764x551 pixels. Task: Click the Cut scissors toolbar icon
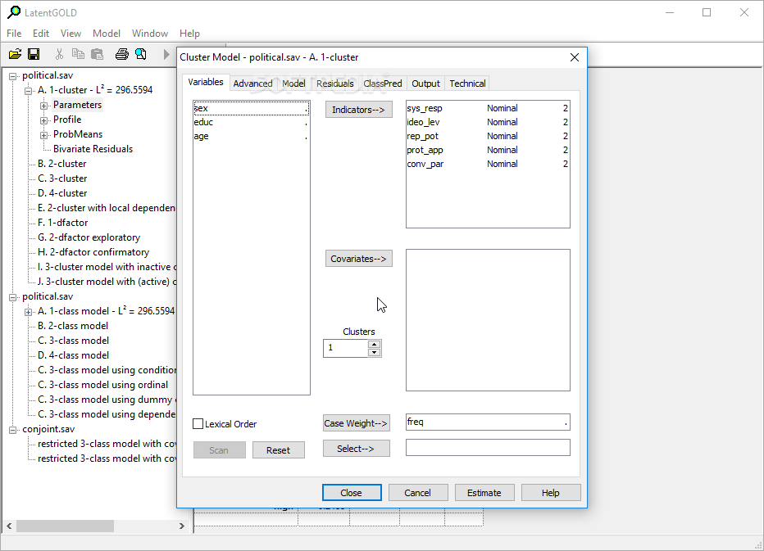[x=60, y=54]
